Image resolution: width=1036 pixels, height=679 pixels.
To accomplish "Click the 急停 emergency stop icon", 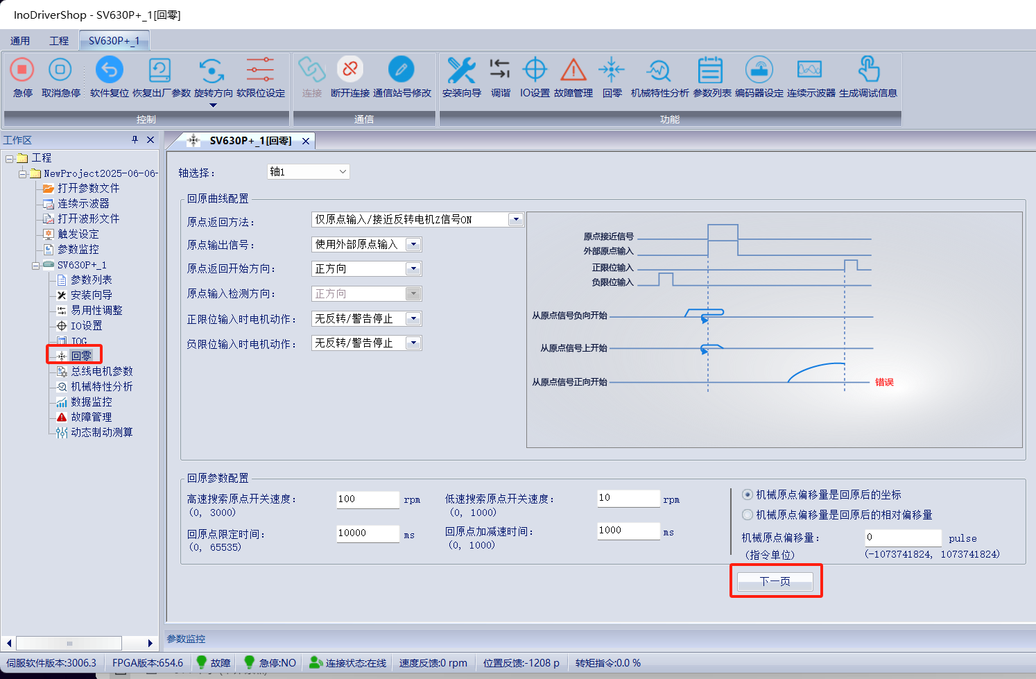I will click(22, 70).
